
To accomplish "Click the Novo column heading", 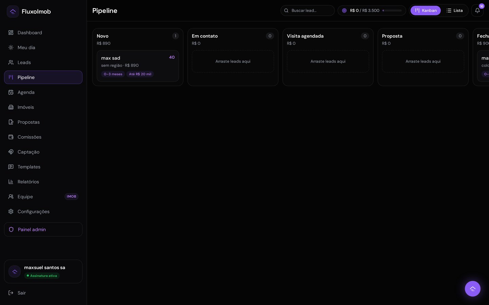I will 103,36.
